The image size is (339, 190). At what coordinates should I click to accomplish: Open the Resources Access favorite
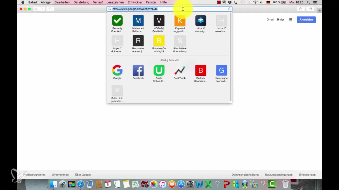pos(138,44)
